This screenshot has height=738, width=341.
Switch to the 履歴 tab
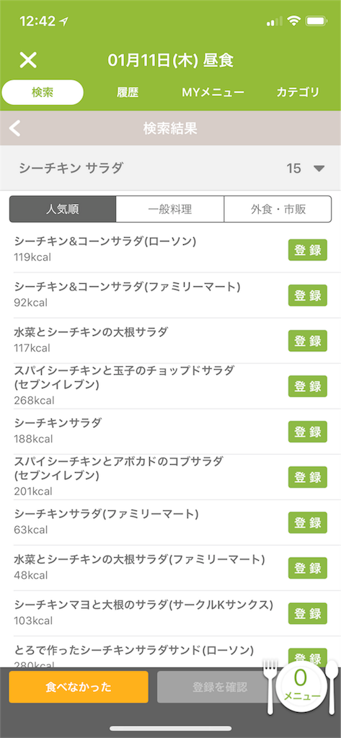tap(127, 92)
